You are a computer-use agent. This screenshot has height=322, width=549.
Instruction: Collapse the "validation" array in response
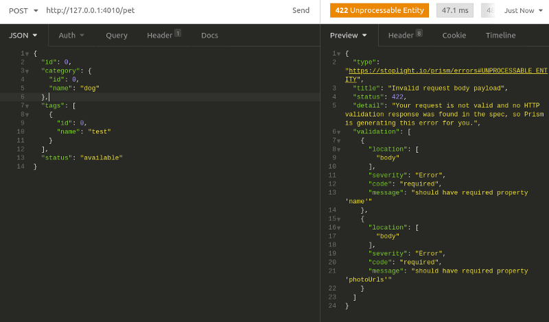point(338,132)
